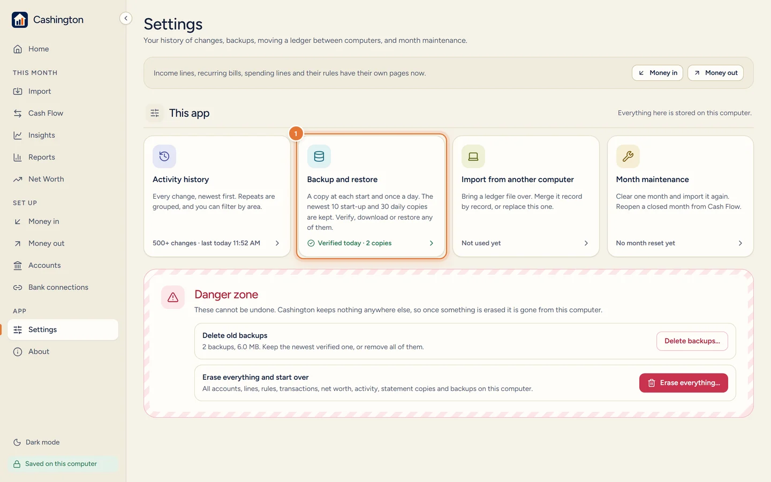The height and width of the screenshot is (482, 771).
Task: Open Insights from the sidebar
Action: tap(63, 135)
